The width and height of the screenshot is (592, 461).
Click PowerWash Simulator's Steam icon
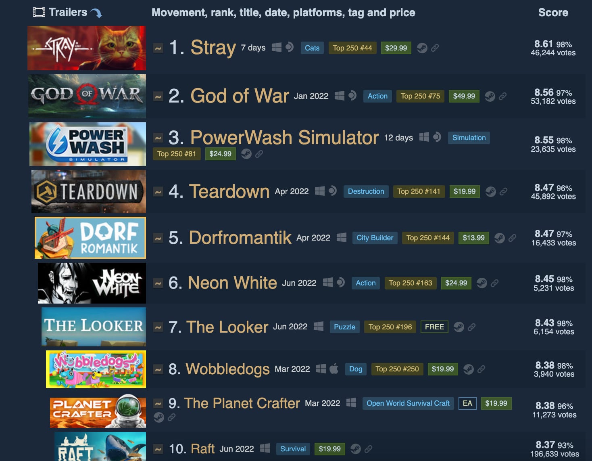[x=246, y=154]
